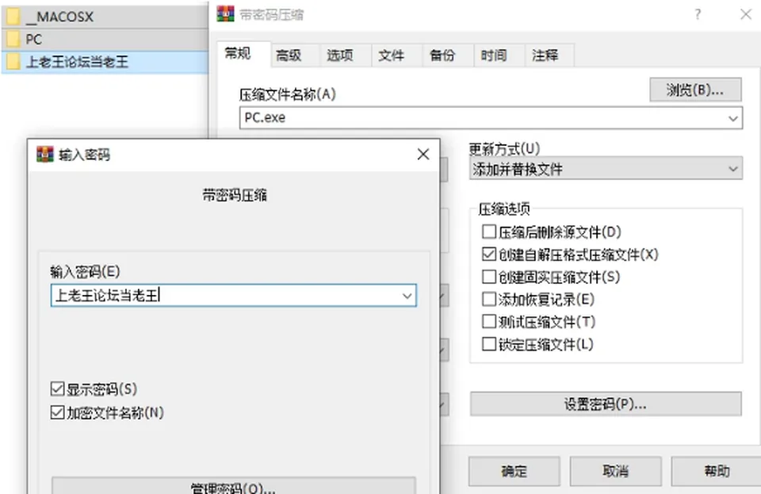Click the WinRAR icon in 输入密码 title bar
The image size is (761, 494).
pyautogui.click(x=45, y=155)
